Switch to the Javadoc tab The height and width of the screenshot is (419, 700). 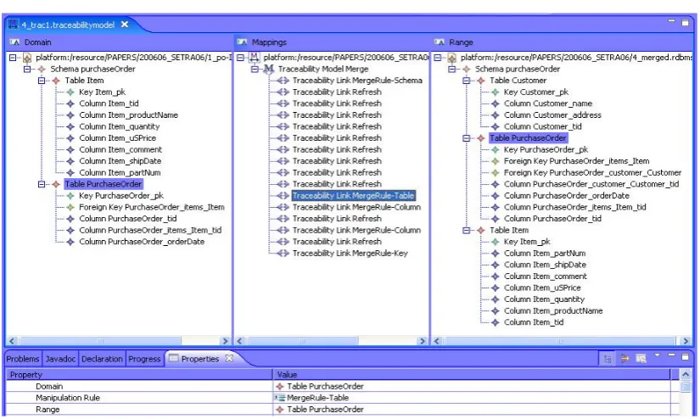pos(60,359)
